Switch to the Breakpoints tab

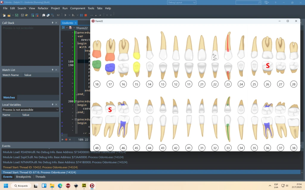(24, 177)
